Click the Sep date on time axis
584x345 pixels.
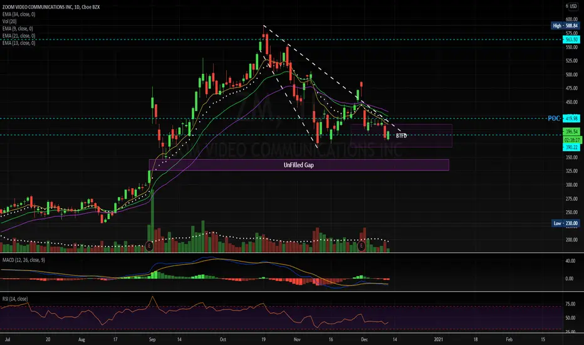[x=152, y=339]
